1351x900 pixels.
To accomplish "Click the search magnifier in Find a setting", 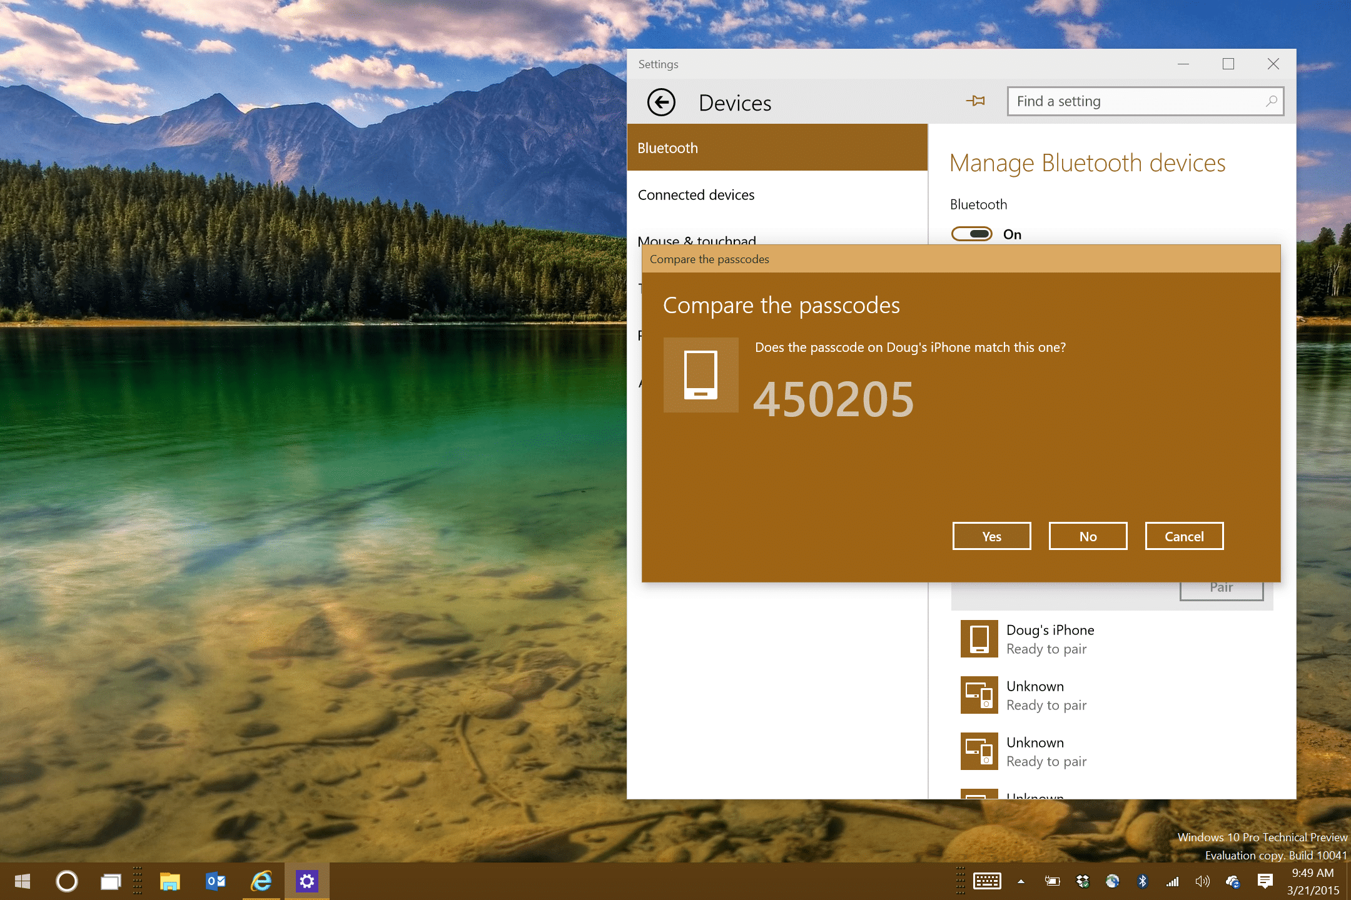I will click(x=1271, y=101).
